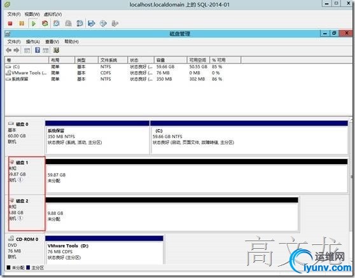This screenshot has height=278, width=355.
Task: Sort by the 状态 column header
Action: pyautogui.click(x=141, y=60)
